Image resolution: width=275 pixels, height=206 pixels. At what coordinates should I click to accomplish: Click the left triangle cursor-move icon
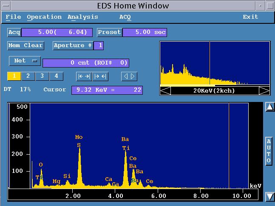click(x=125, y=76)
